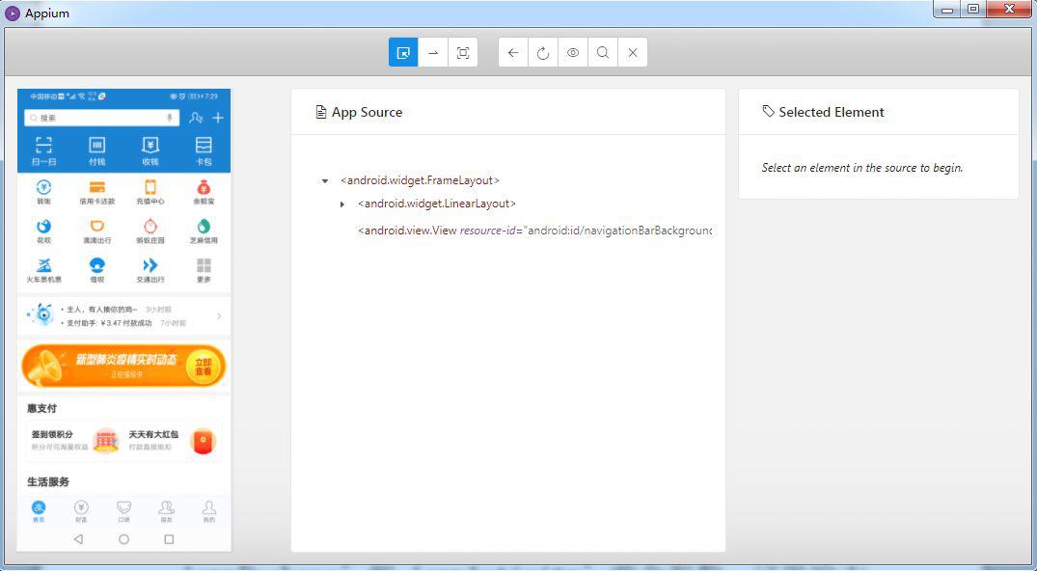Tap the orange 新型肺炎疫情实时动态 banner

pyautogui.click(x=123, y=366)
